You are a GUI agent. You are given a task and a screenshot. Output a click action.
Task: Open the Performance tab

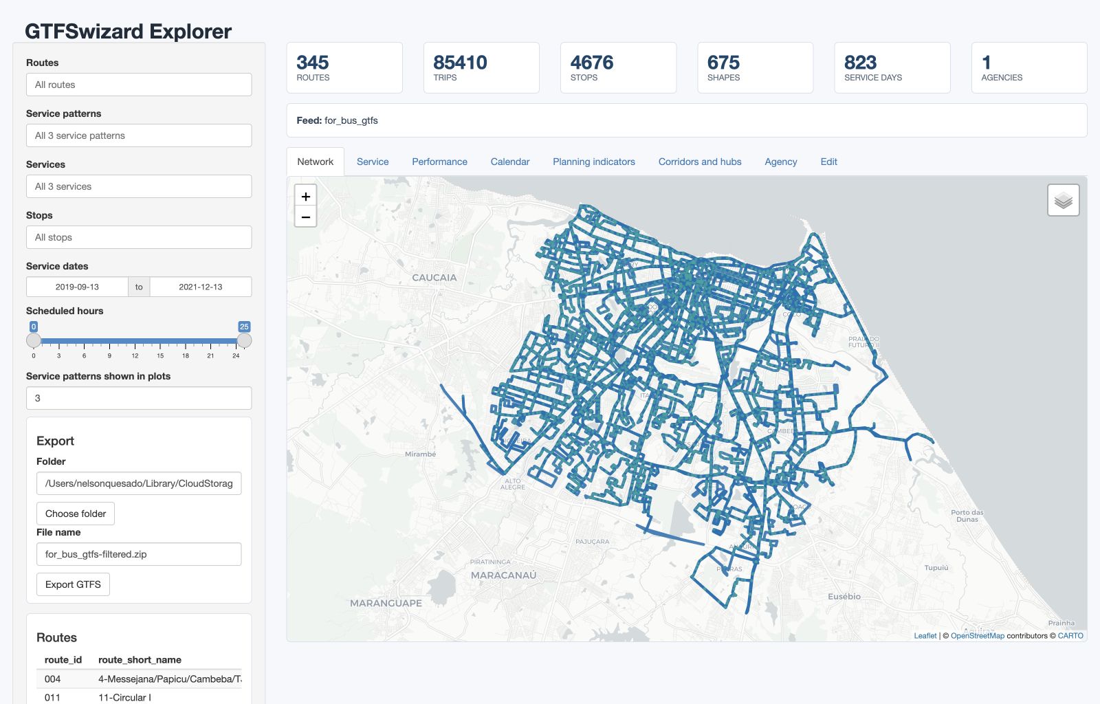click(x=439, y=162)
